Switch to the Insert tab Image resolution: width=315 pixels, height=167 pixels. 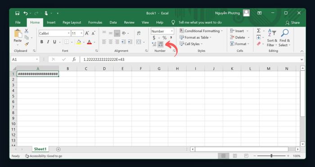click(51, 23)
